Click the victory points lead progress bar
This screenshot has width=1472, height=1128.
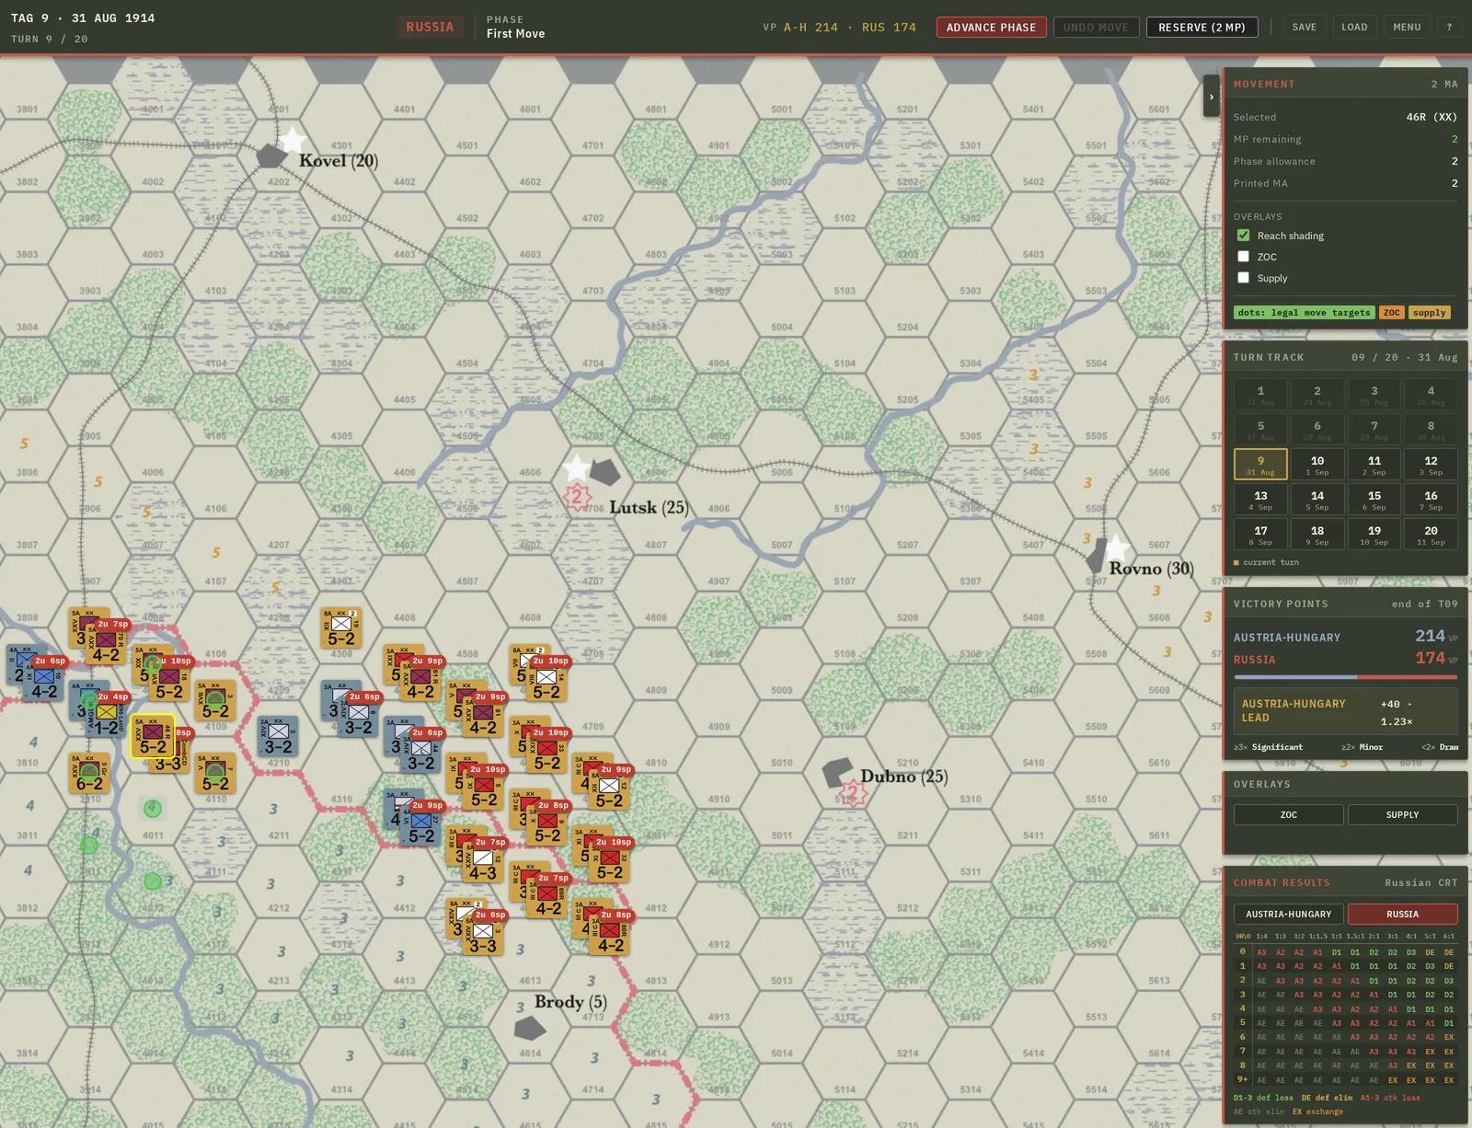pos(1345,677)
